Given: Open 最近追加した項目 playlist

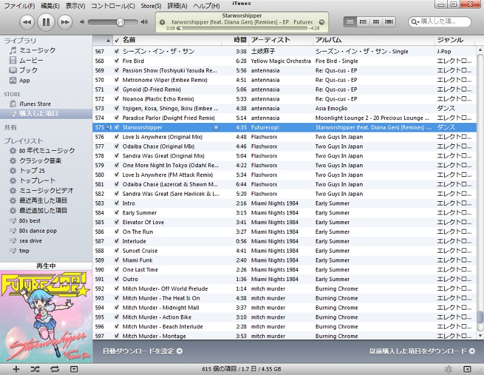Looking at the screenshot, I should pyautogui.click(x=38, y=211).
